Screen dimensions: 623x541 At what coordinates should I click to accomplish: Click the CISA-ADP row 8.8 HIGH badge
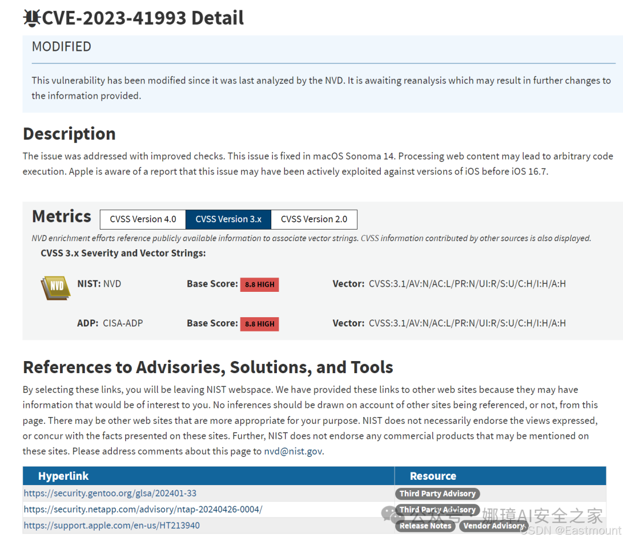tap(260, 324)
